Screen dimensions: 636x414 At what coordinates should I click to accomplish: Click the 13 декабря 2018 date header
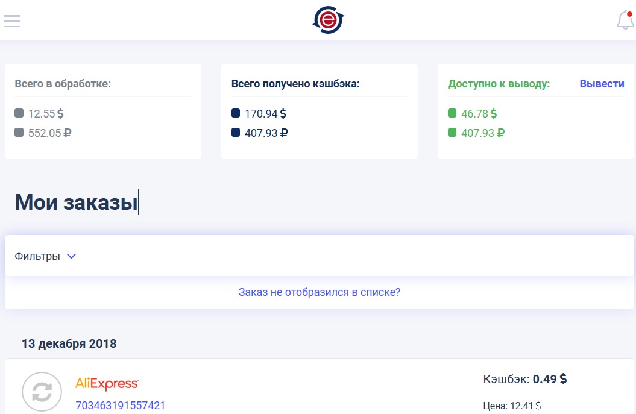(x=69, y=344)
